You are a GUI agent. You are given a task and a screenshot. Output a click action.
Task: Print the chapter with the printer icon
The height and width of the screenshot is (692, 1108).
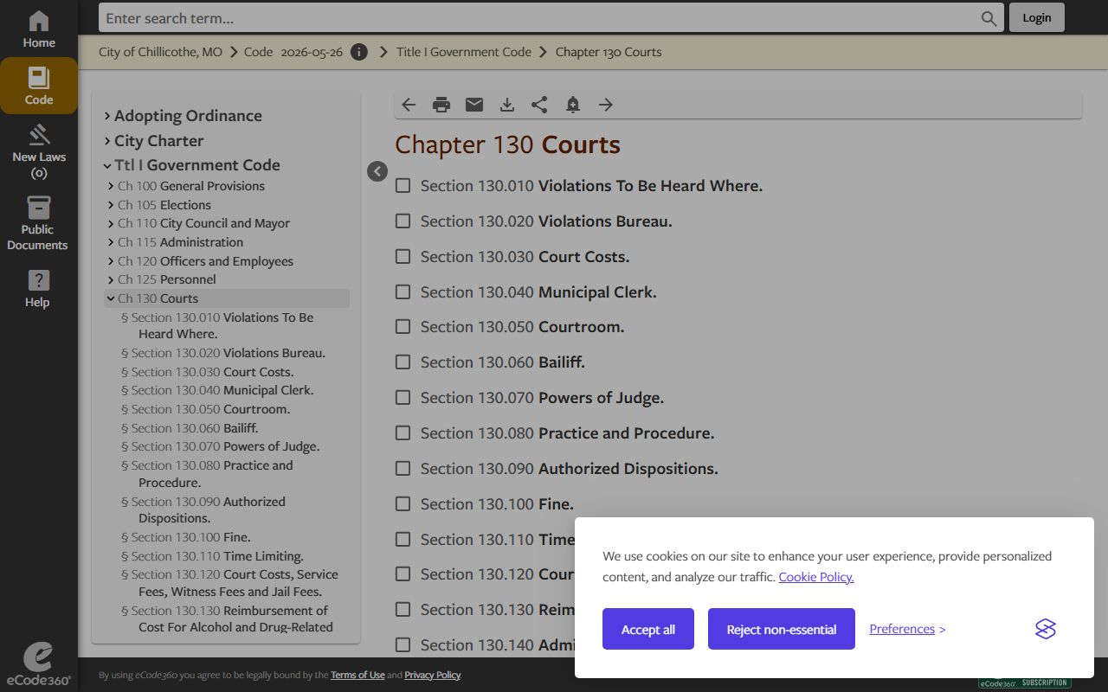pyautogui.click(x=441, y=105)
